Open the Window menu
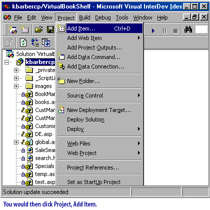This screenshot has height=210, width=210. (142, 17)
